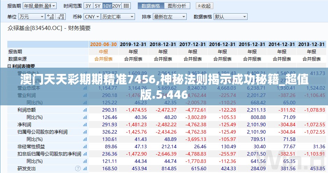Click the 291.93 net profit value
Image resolution: width=328 pixels, height=173 pixels.
tap(109, 125)
